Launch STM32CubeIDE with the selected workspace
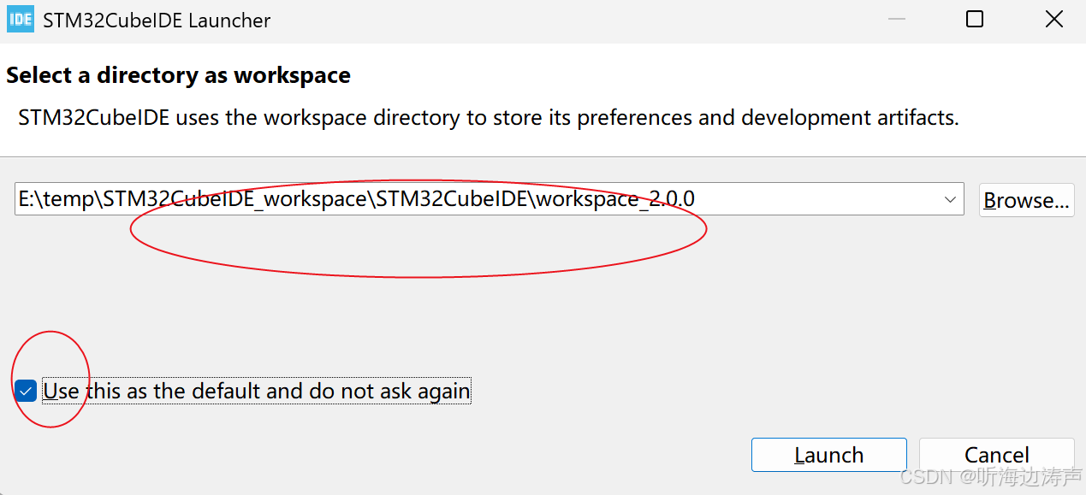Screen dimensions: 1086x495 coord(828,455)
